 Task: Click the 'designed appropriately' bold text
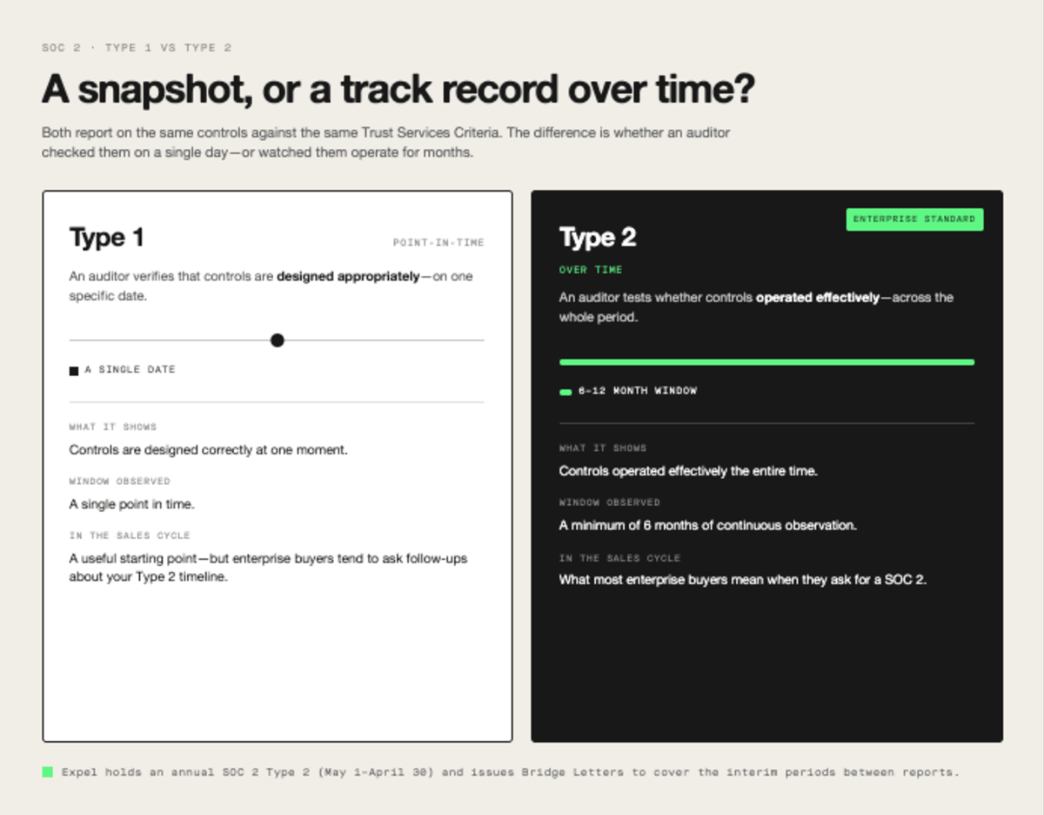pos(348,277)
